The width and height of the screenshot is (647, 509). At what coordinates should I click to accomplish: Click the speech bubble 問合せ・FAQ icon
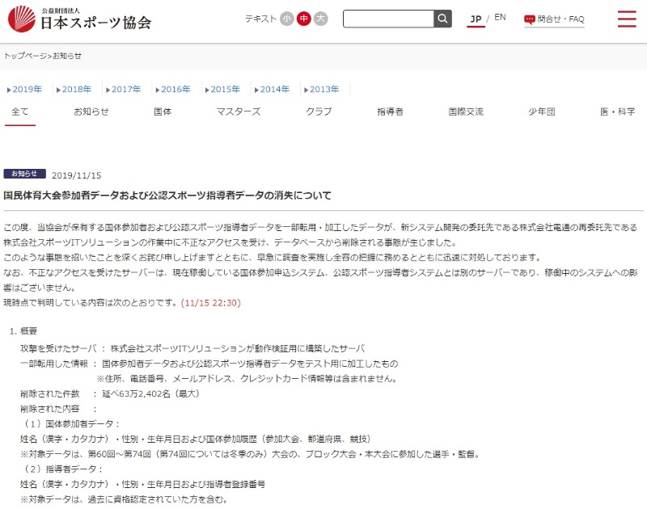pyautogui.click(x=530, y=19)
